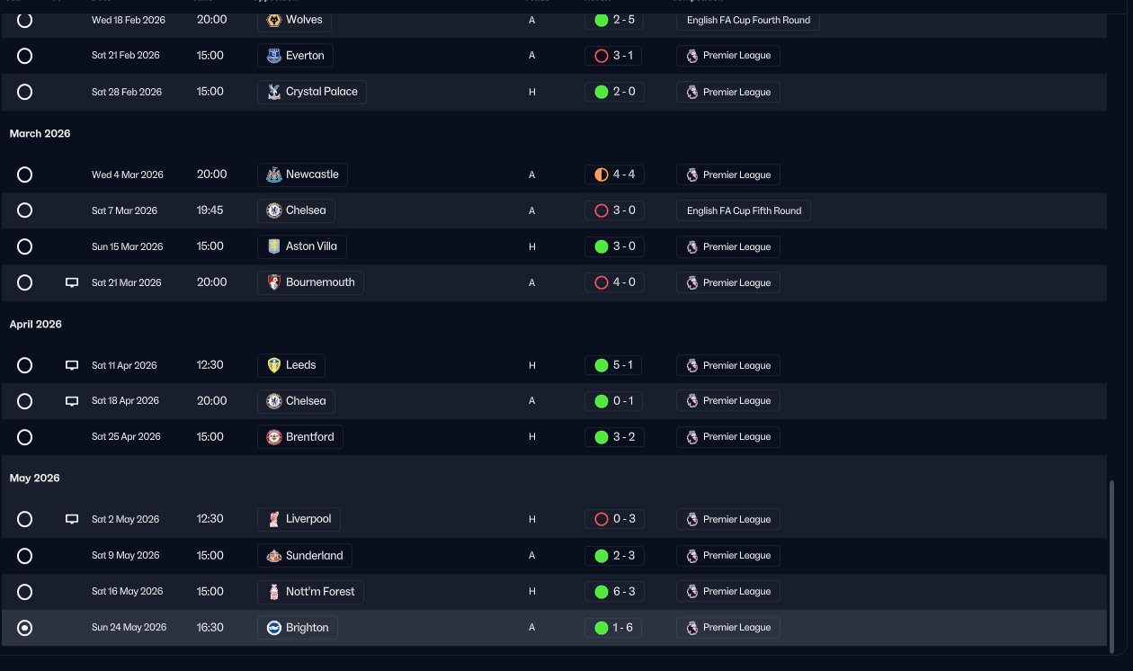1133x671 pixels.
Task: Click the Liverpool club badge
Action: 274,519
